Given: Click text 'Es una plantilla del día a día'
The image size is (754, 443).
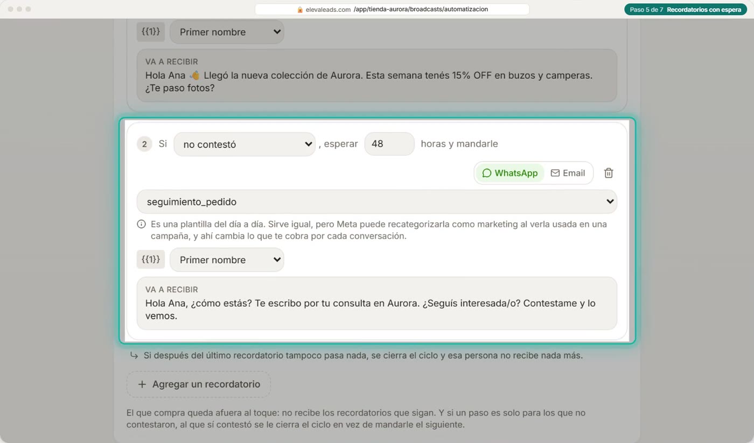Looking at the screenshot, I should 208,224.
